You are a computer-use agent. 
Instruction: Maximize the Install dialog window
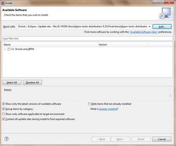pyautogui.click(x=162, y=2)
